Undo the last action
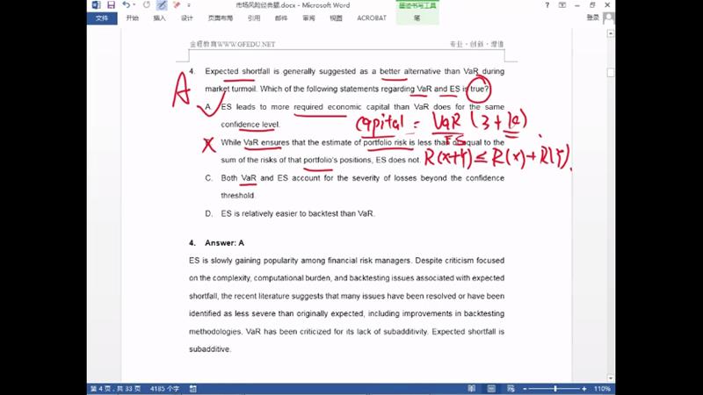Image resolution: width=703 pixels, height=395 pixels. pos(126,5)
